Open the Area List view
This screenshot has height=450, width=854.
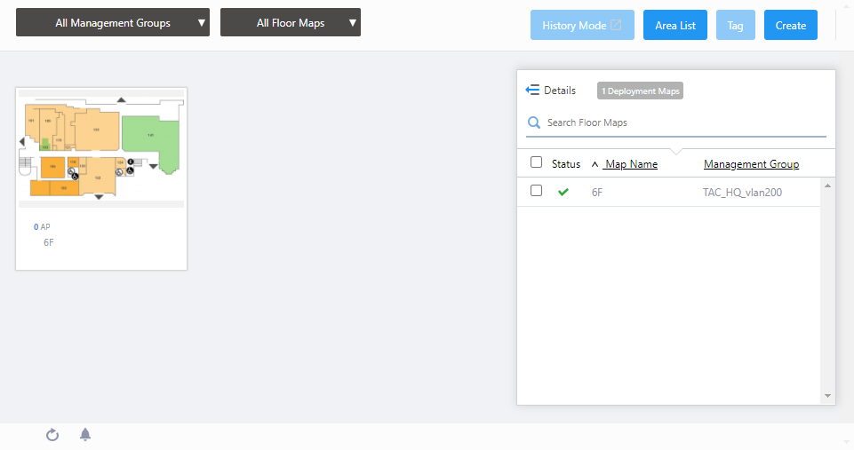pyautogui.click(x=675, y=26)
